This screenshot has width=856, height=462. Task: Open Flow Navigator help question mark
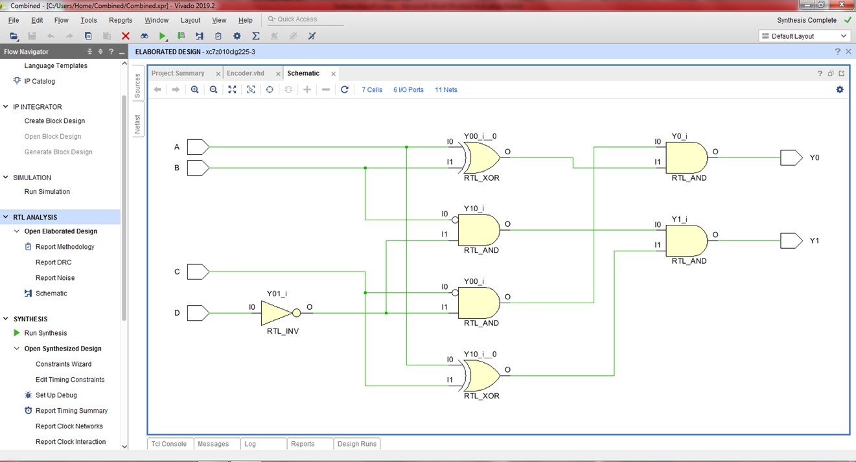tap(111, 51)
